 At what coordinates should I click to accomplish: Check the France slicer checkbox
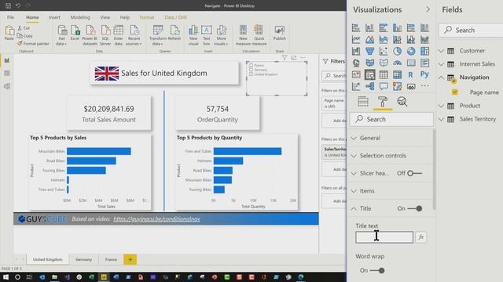click(x=251, y=65)
